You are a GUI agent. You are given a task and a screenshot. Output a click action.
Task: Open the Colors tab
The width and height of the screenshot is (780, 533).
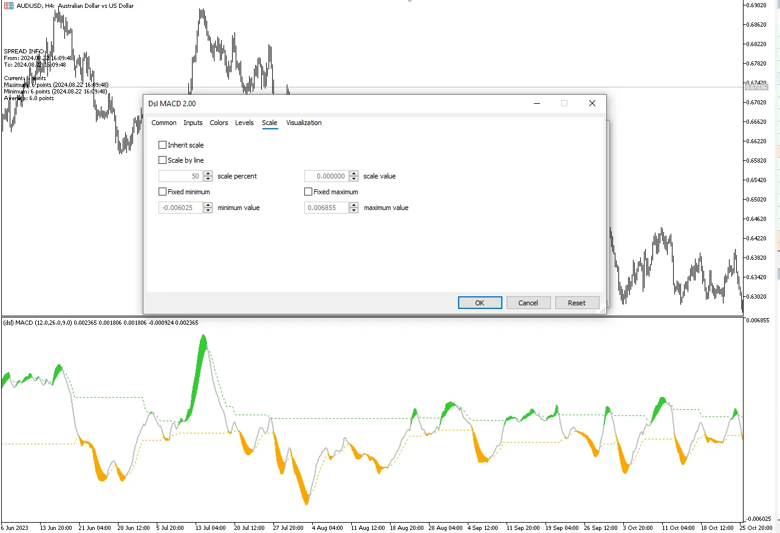tap(219, 123)
